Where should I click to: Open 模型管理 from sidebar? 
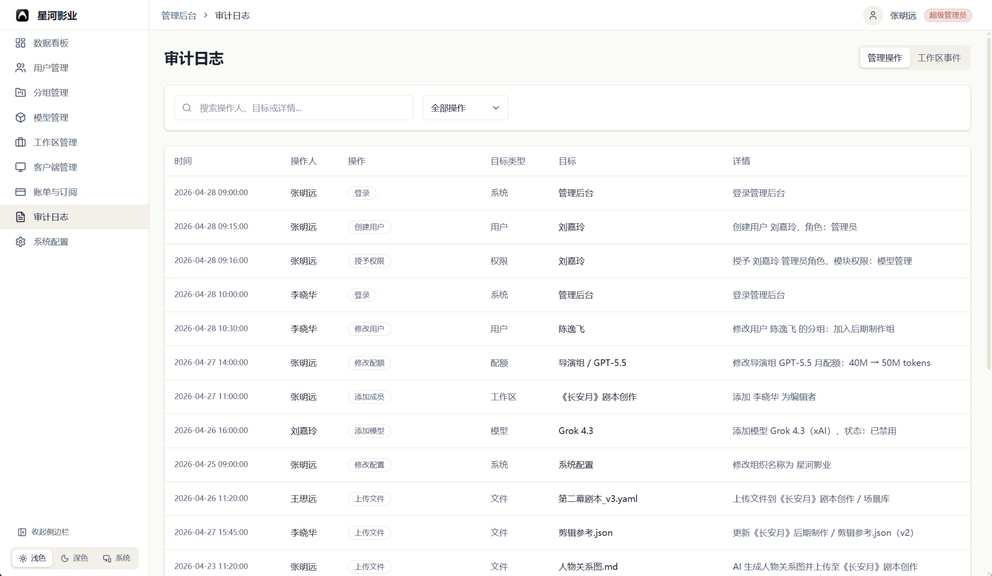[x=74, y=118]
